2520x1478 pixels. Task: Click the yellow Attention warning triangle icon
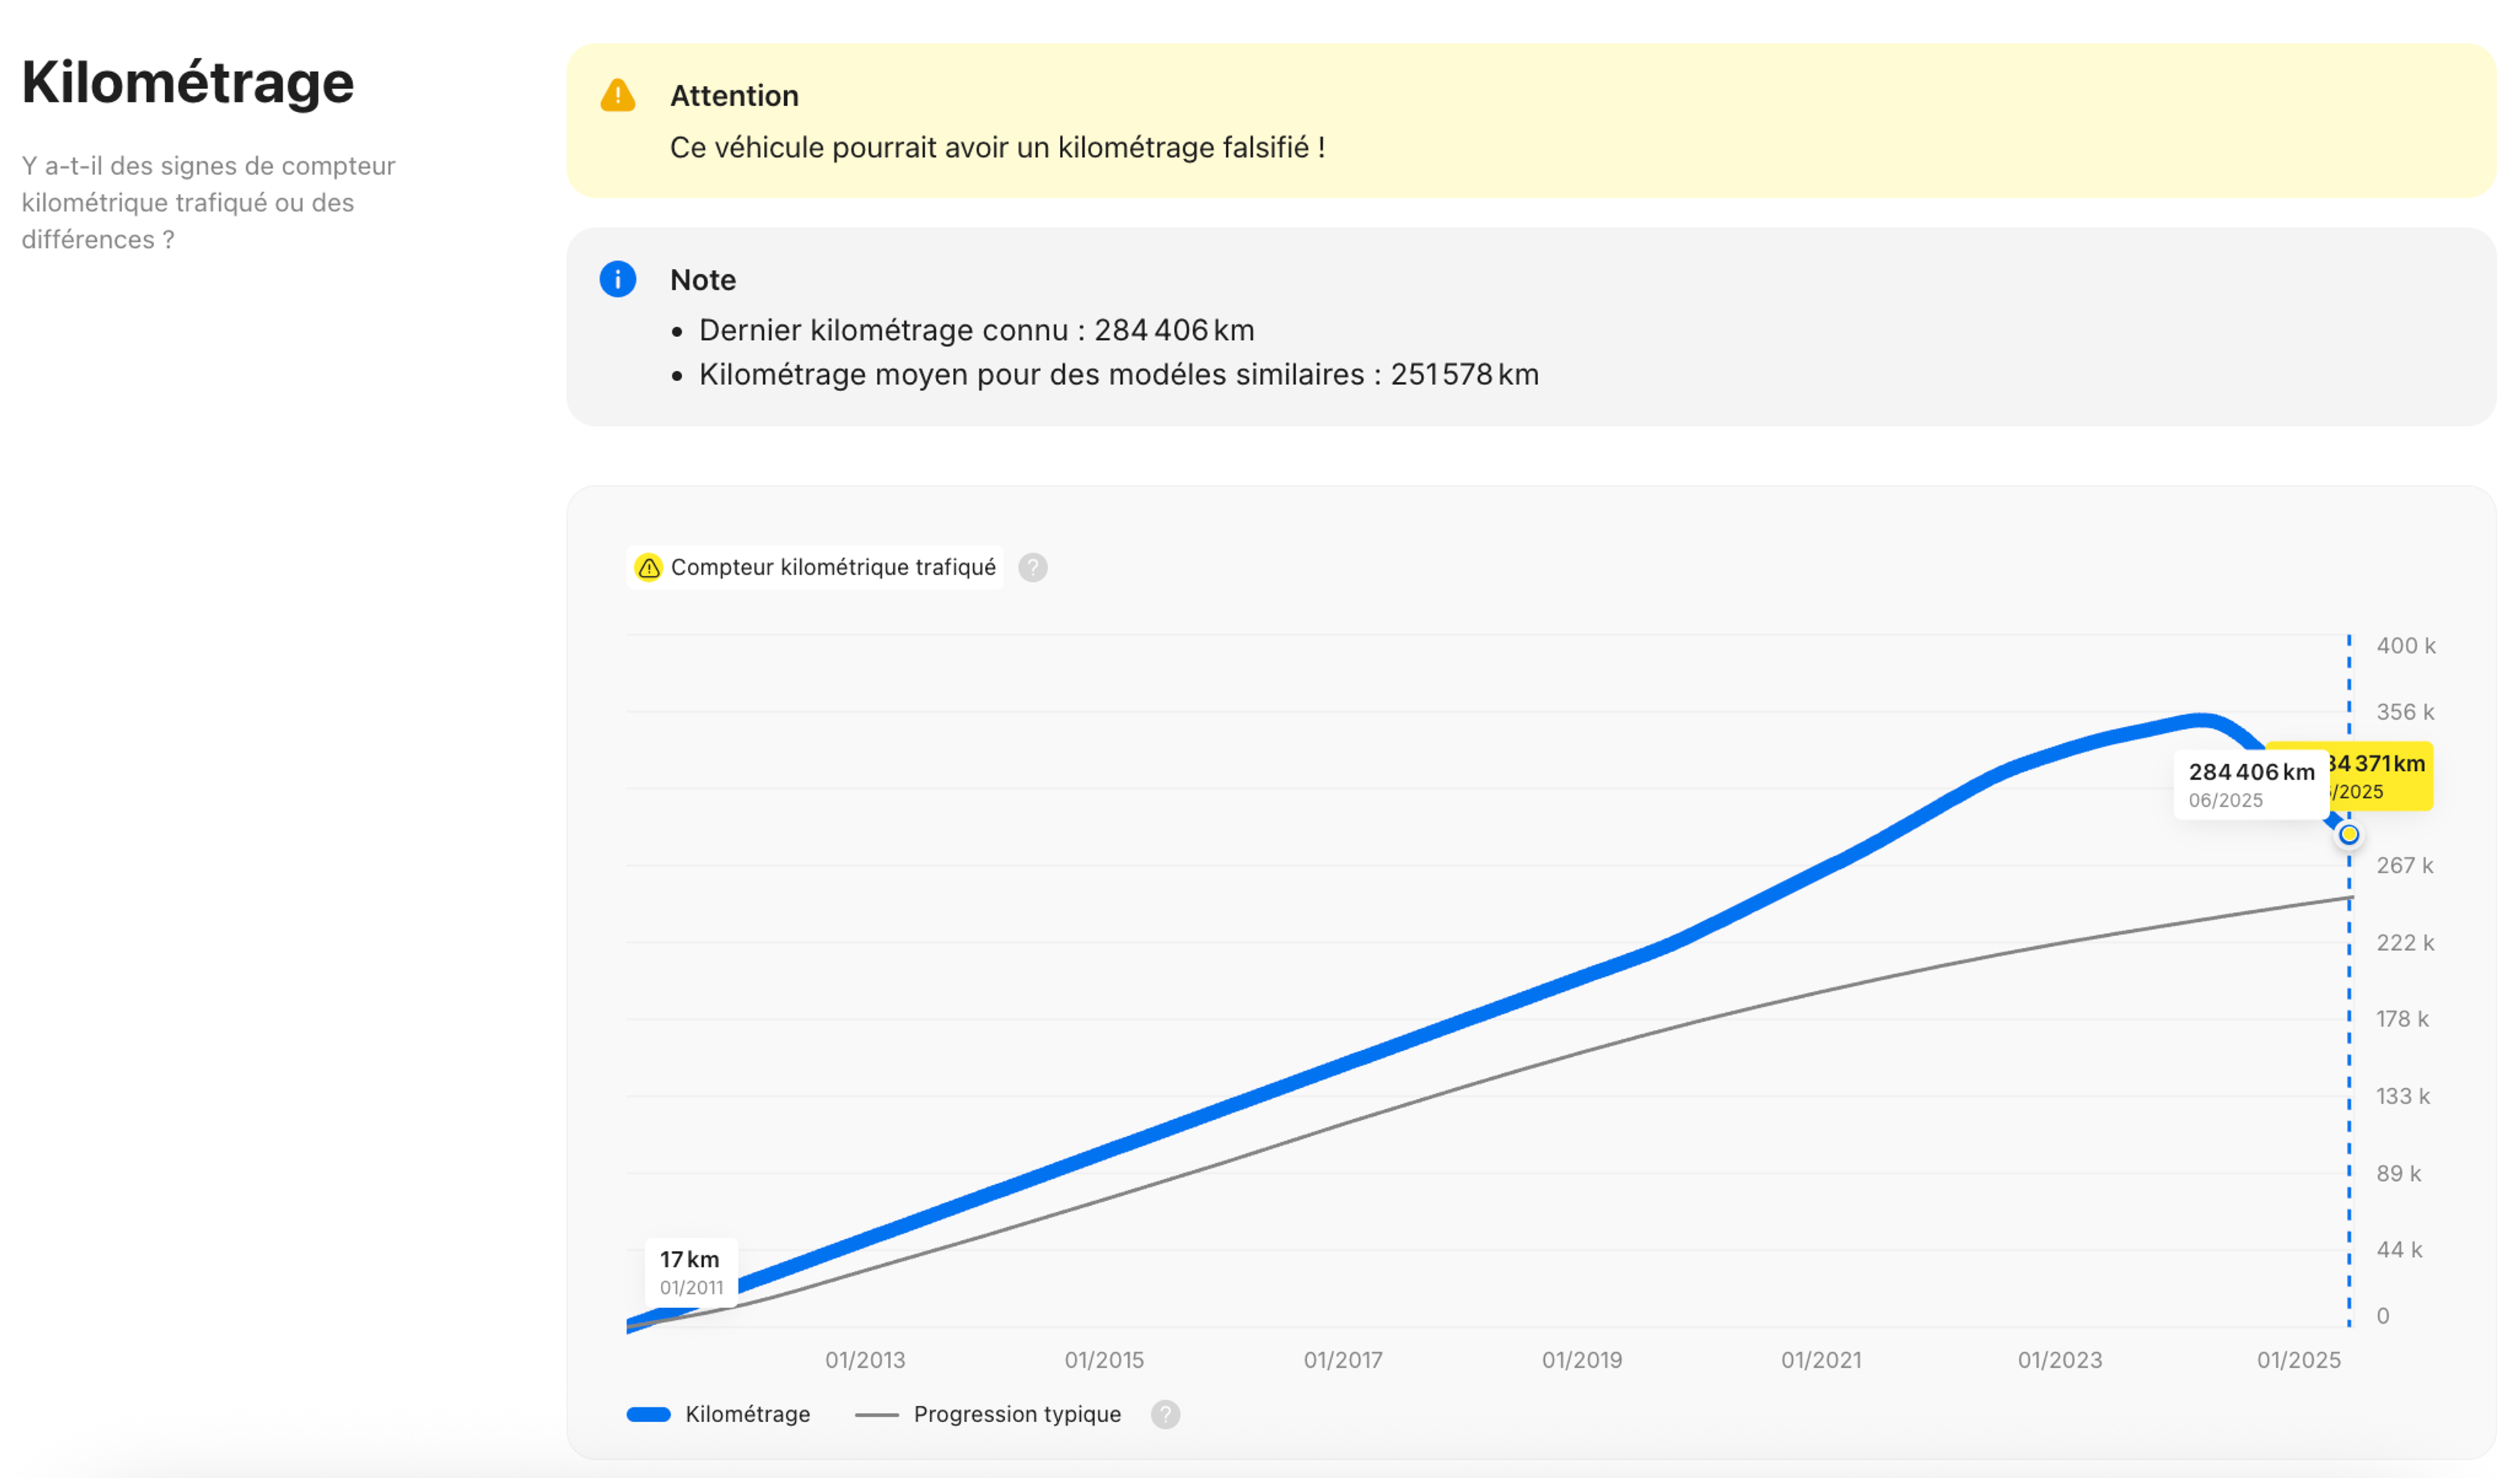(617, 96)
